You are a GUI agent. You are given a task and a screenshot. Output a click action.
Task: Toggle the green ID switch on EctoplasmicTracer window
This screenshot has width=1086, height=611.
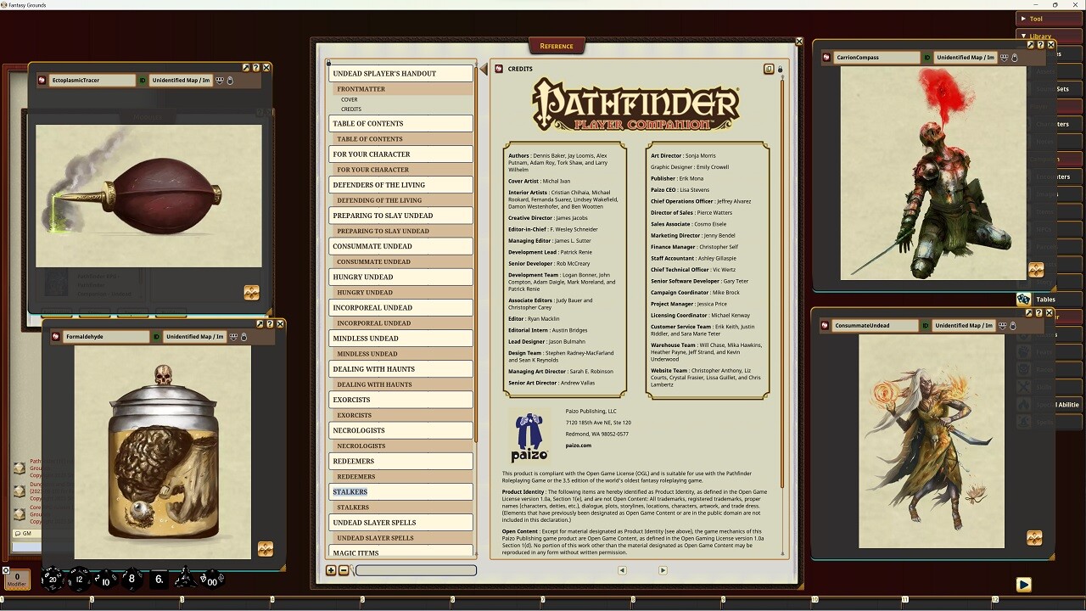point(143,80)
